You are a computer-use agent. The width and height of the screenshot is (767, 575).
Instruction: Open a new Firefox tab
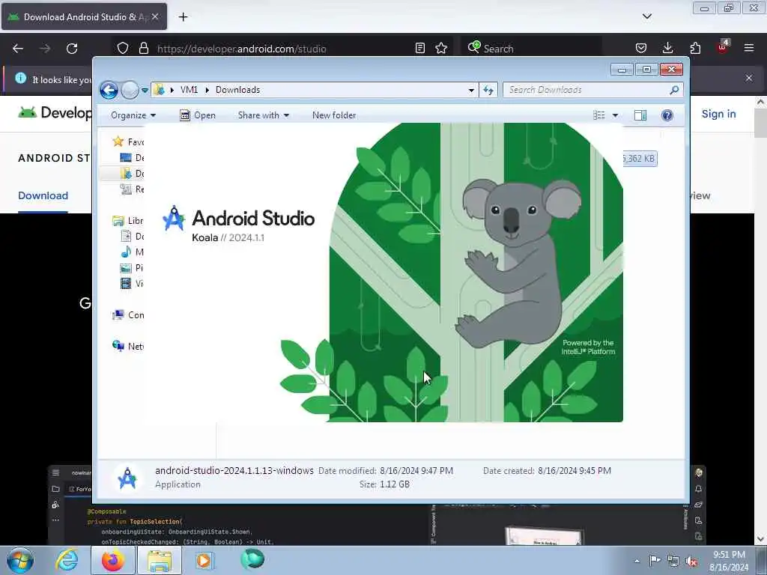point(183,17)
